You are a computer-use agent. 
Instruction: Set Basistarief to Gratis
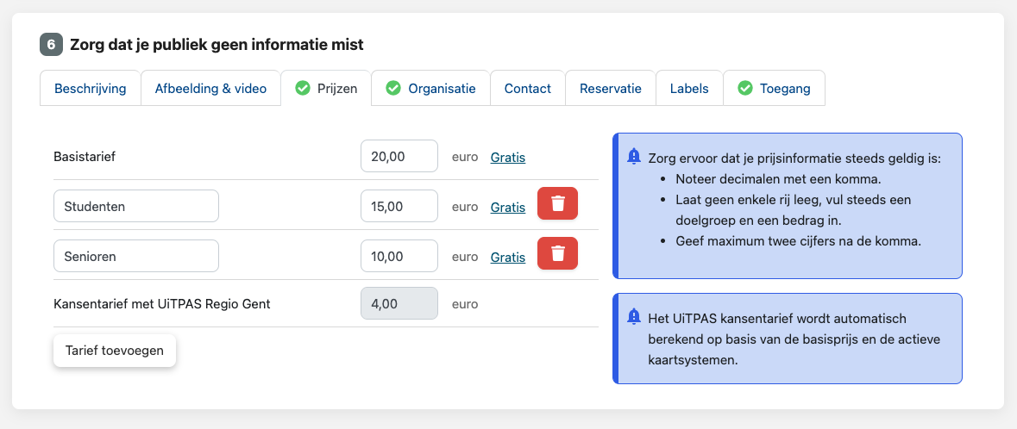coord(507,157)
